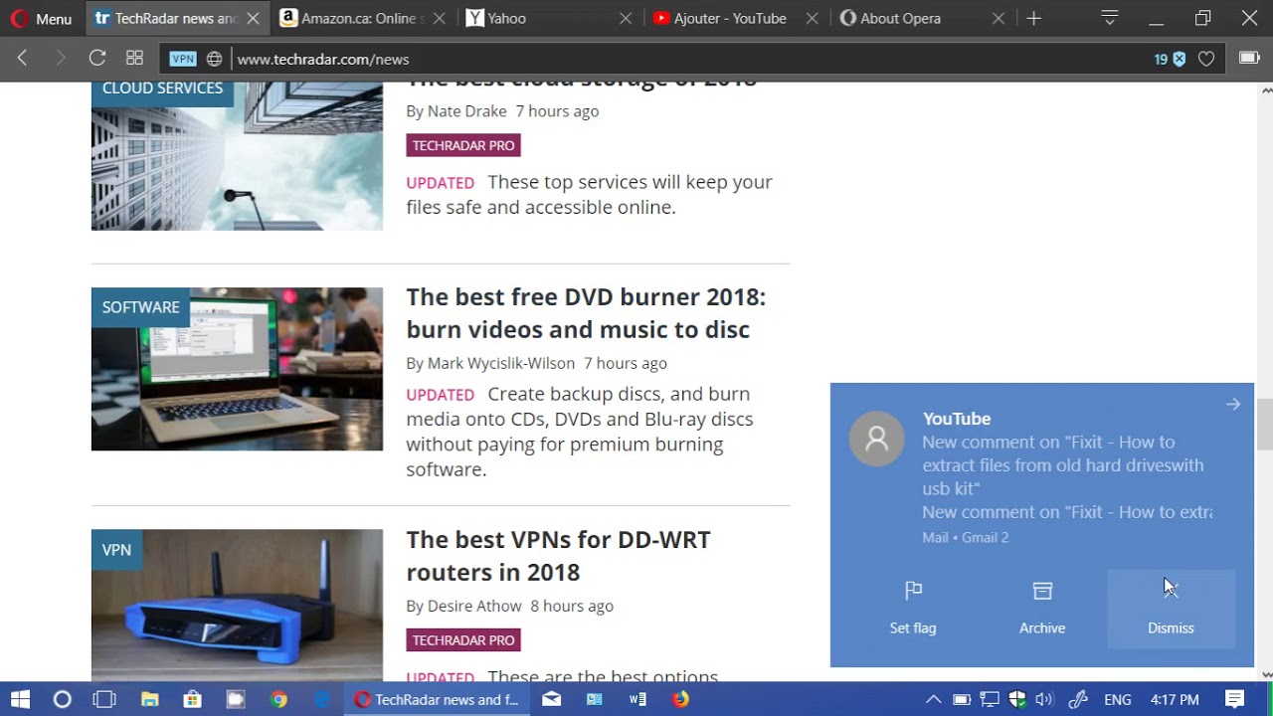Set flag on the mail notification
The image size is (1273, 716).
click(913, 609)
